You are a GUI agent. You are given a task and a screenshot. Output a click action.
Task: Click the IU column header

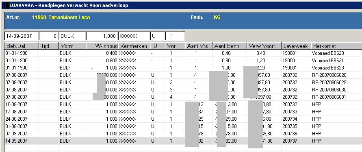158,46
